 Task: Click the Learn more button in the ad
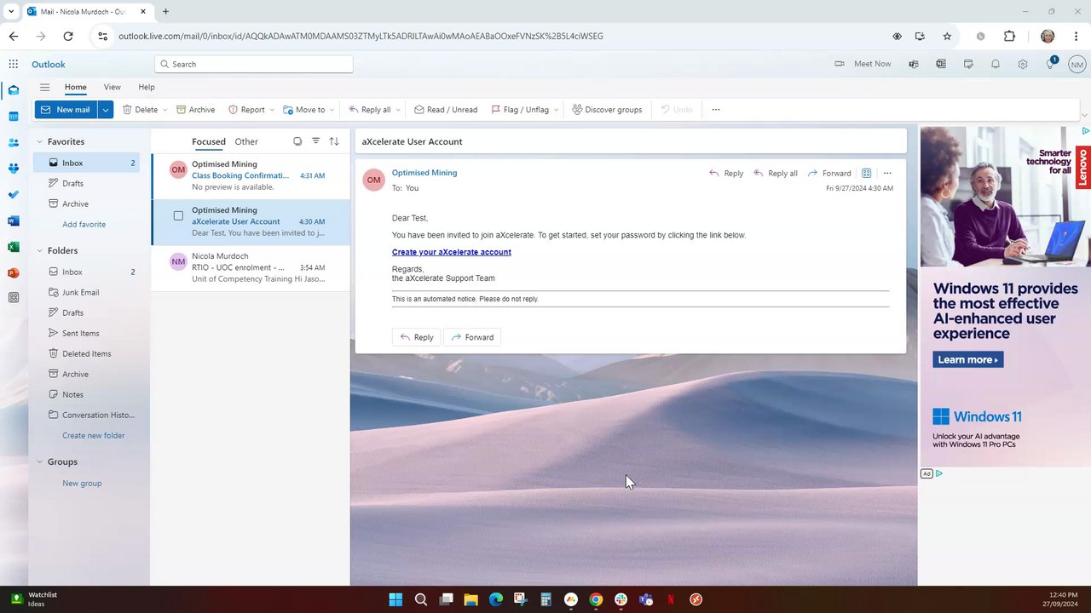pos(968,360)
